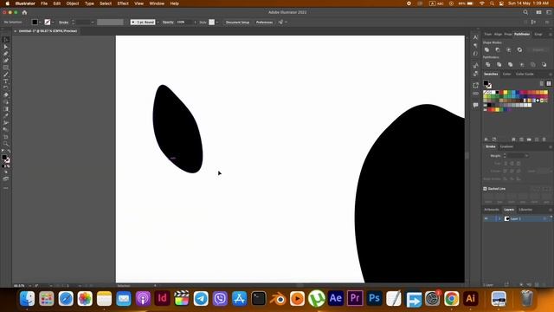Toggle the Dashed Line checkbox
This screenshot has width=554, height=312.
(485, 189)
